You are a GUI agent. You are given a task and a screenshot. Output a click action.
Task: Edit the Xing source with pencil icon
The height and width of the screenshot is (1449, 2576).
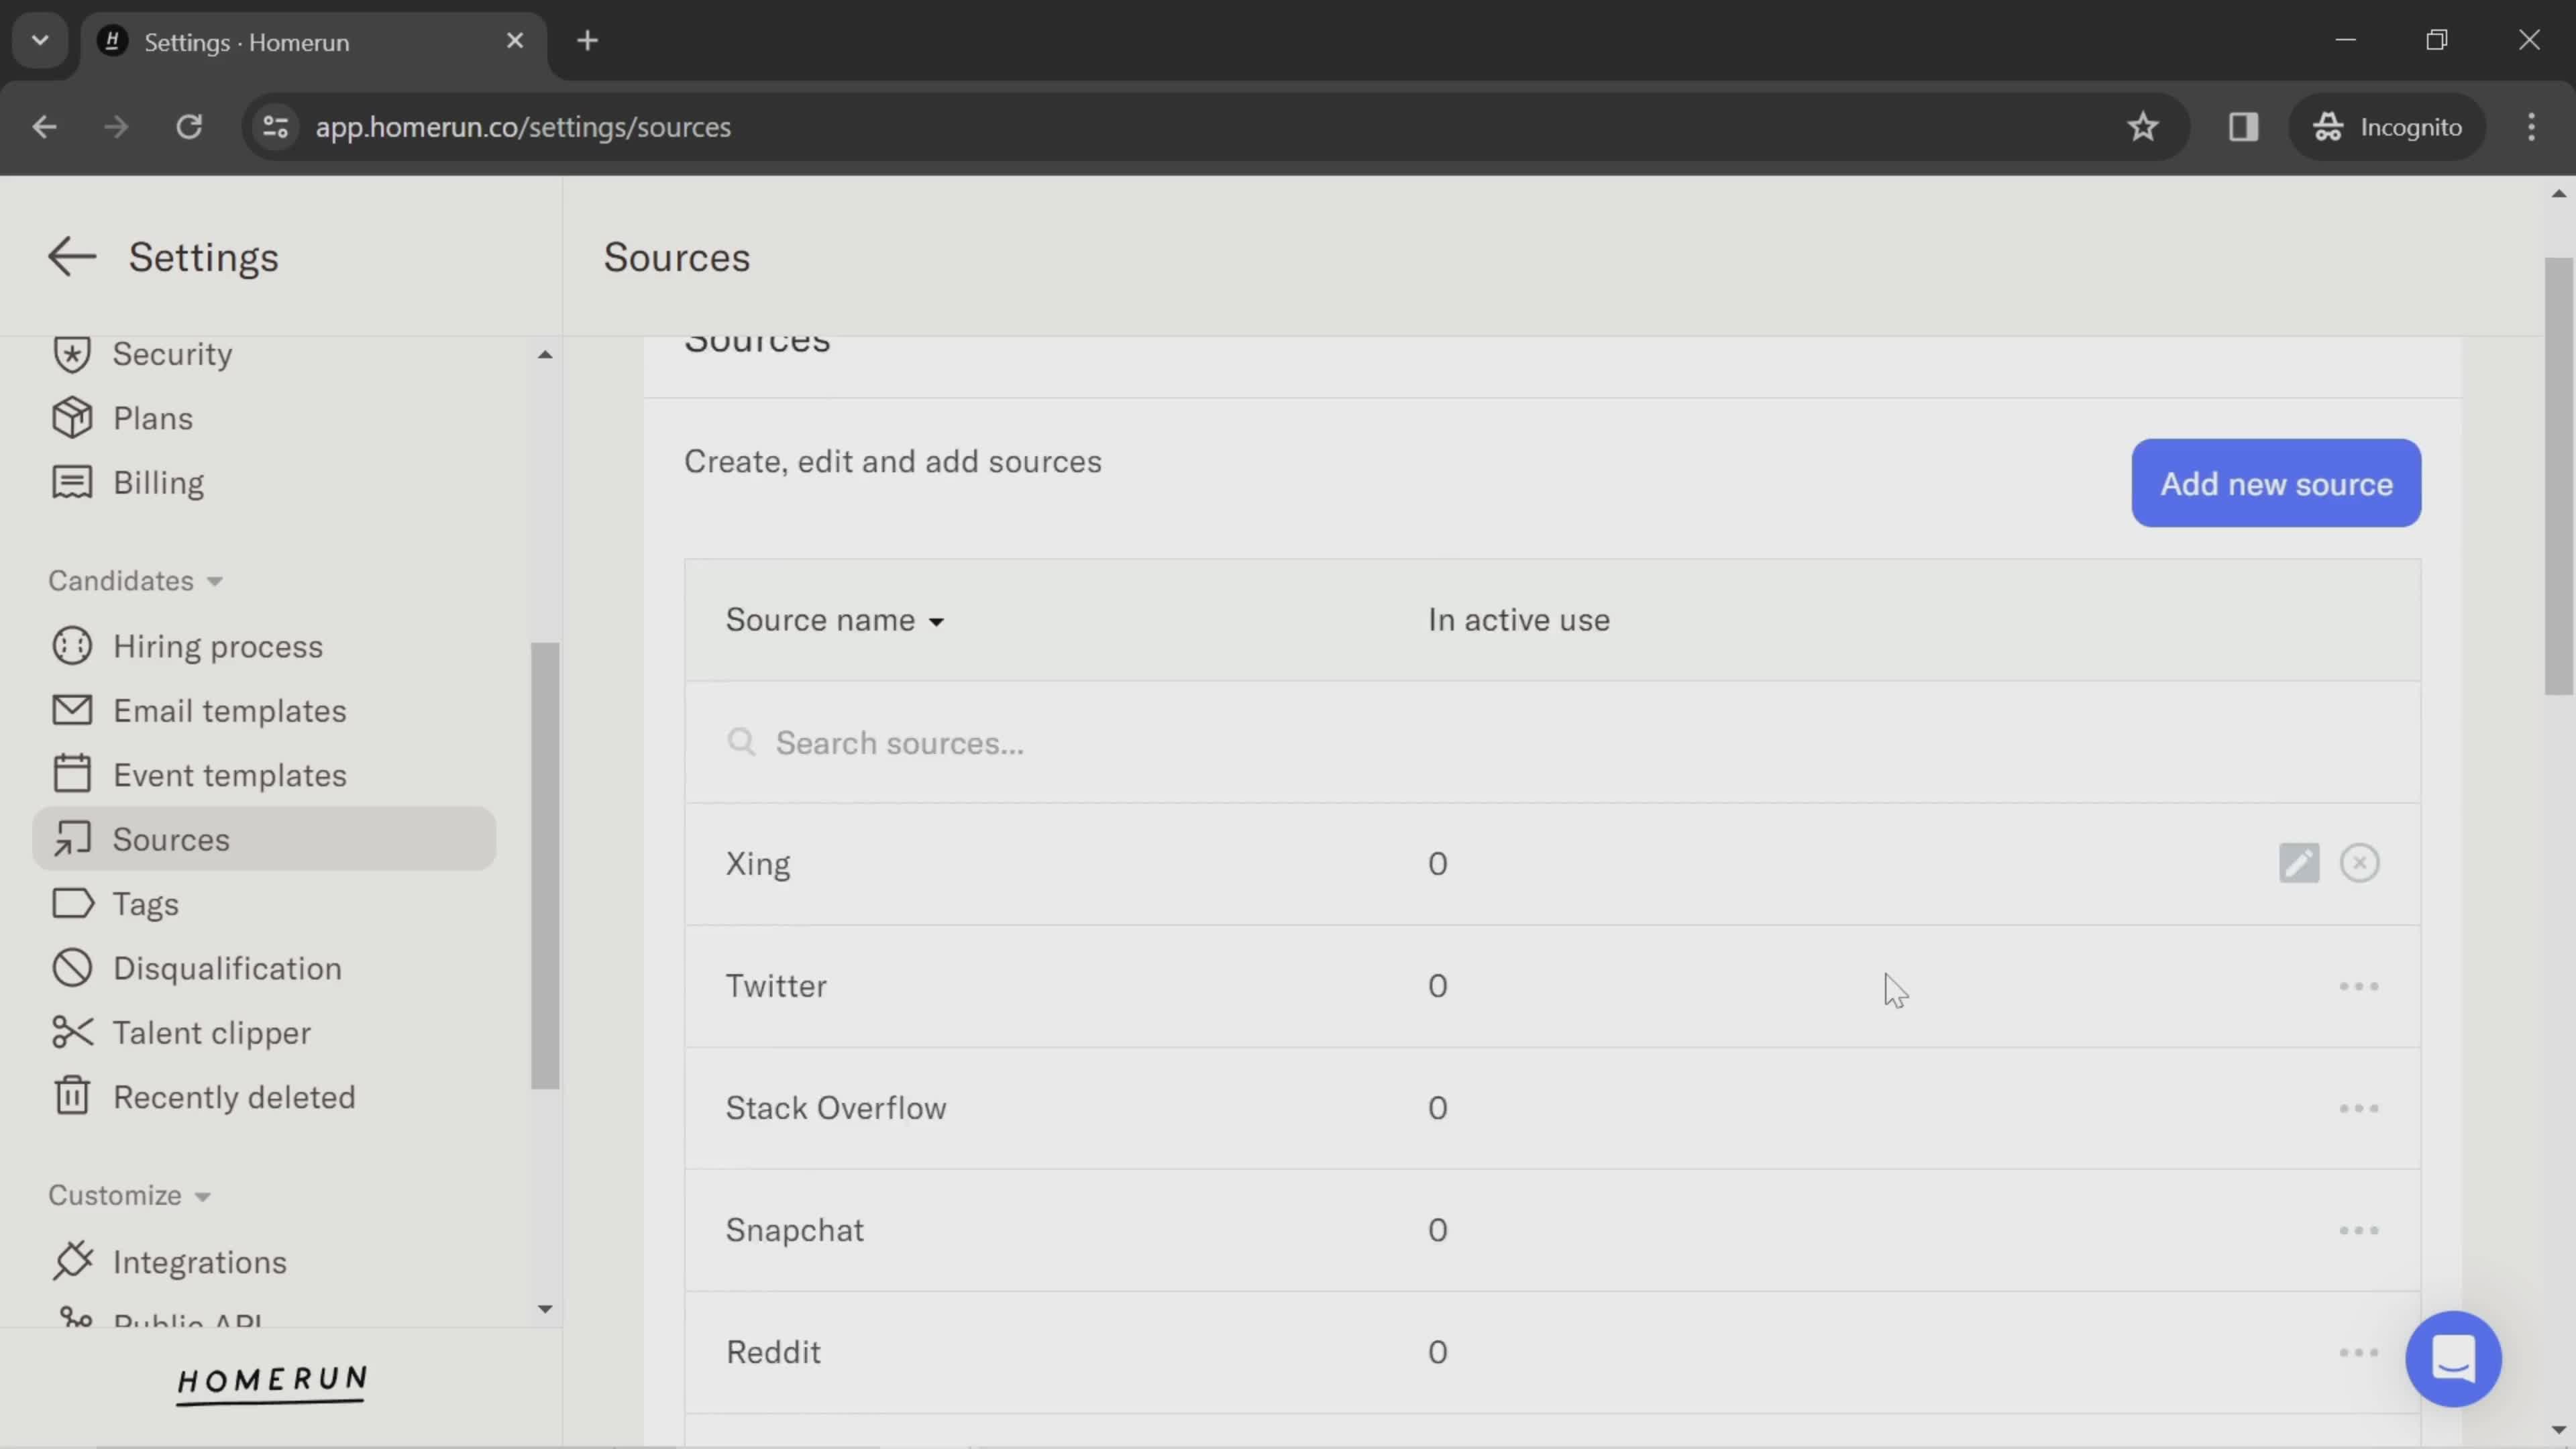click(x=2299, y=864)
